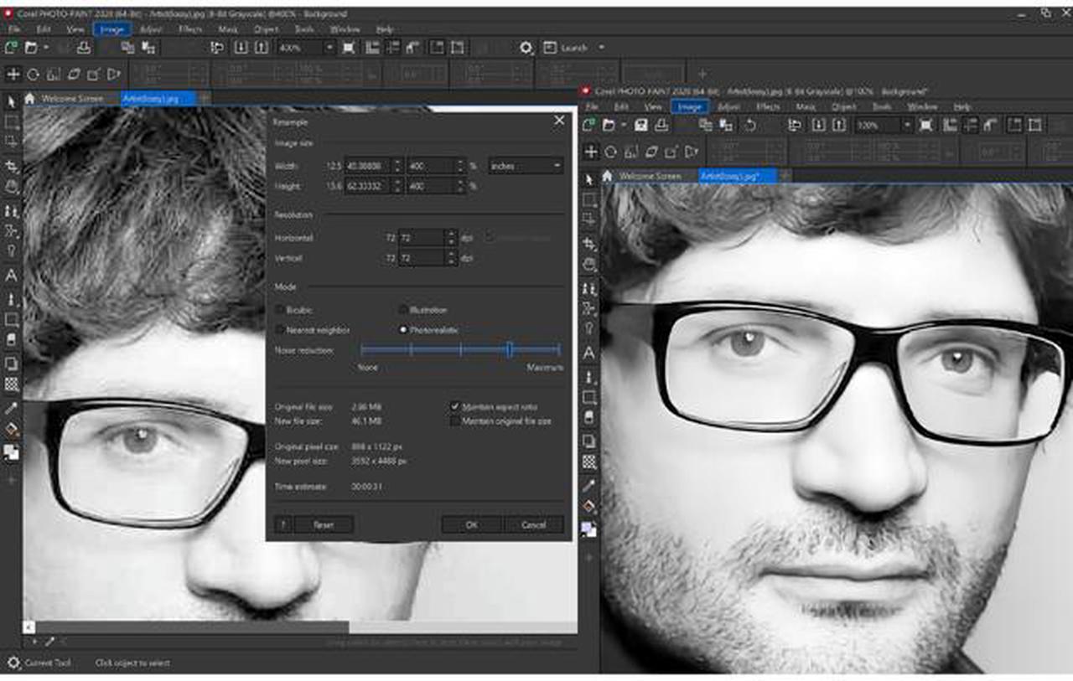
Task: Click Full-screen preview icon beside 400% zoom box
Action: [x=349, y=48]
